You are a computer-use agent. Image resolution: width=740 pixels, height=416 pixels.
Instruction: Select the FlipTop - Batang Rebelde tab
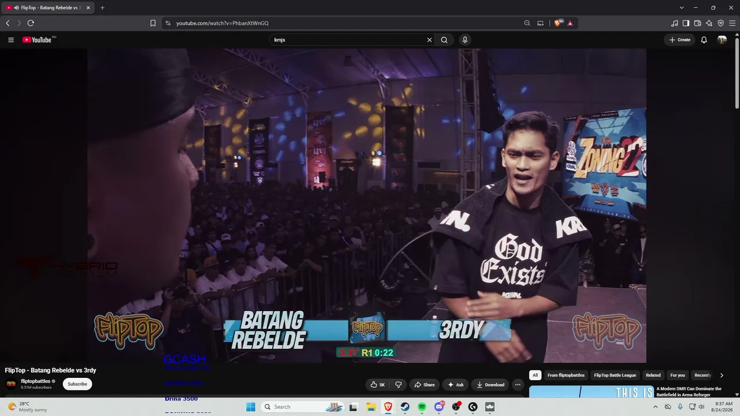47,8
